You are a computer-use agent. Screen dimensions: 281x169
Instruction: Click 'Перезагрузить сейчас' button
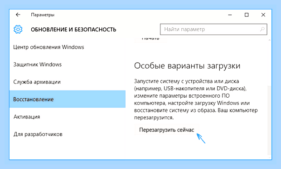click(x=166, y=129)
